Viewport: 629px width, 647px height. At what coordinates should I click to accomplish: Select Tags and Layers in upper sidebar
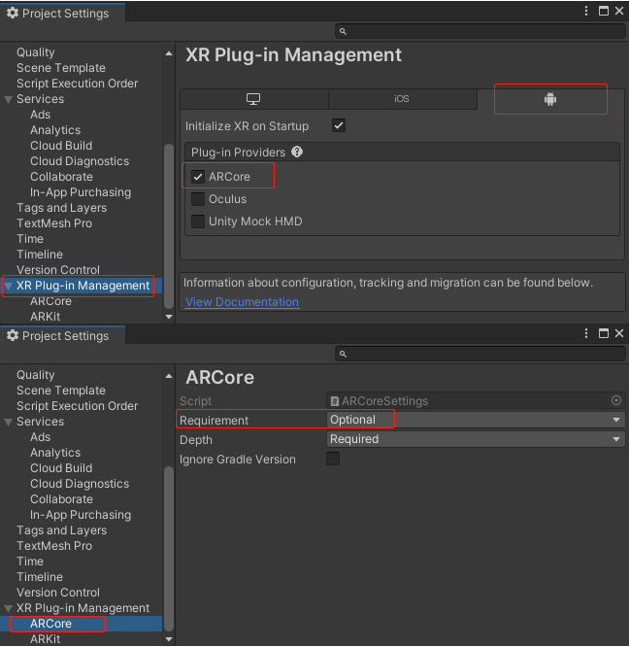click(x=61, y=208)
